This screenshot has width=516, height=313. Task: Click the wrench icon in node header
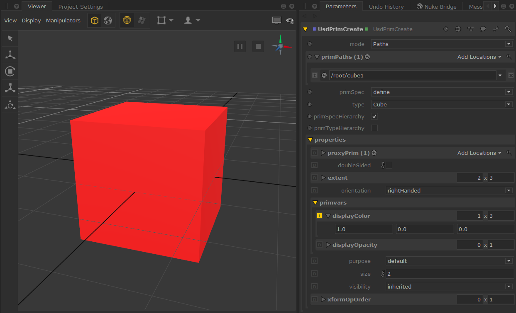495,29
